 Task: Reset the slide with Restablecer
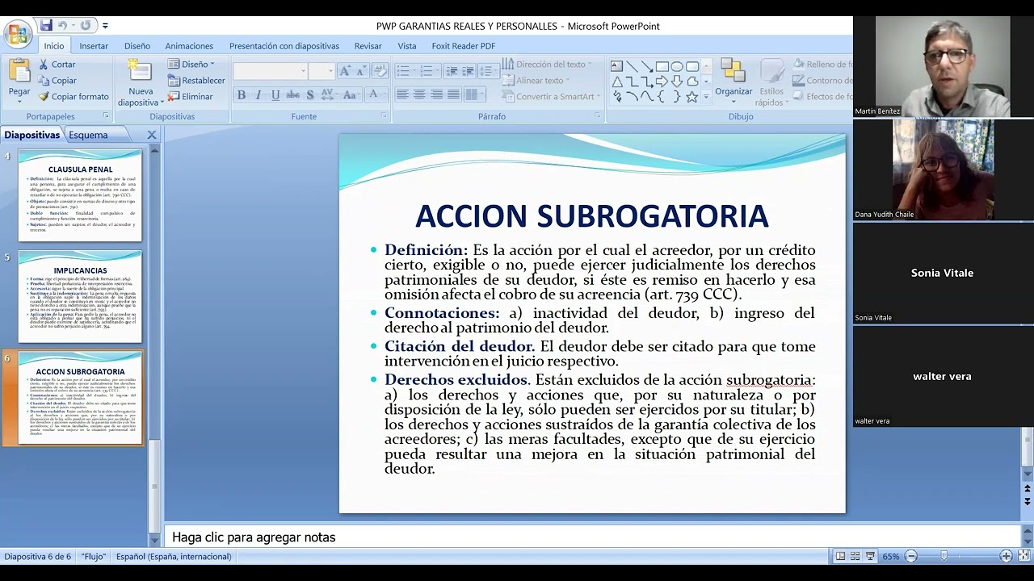point(196,81)
